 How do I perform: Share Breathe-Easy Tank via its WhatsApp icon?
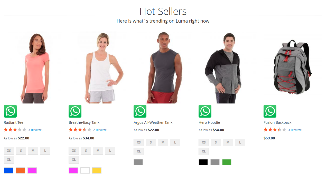tap(75, 111)
